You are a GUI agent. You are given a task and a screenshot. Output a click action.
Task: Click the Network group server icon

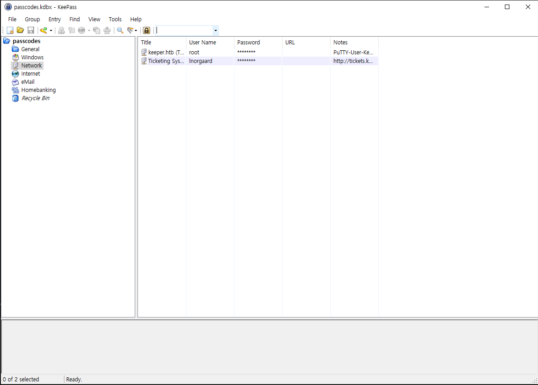(15, 65)
